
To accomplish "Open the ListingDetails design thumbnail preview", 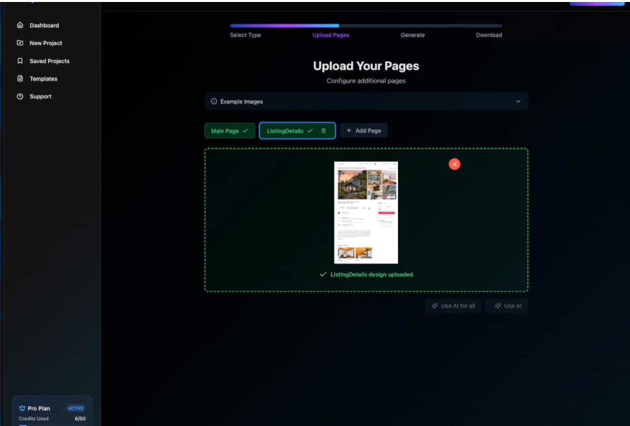I will point(366,212).
